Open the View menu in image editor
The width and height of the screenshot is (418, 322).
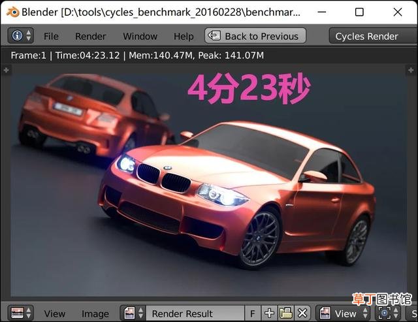(54, 314)
